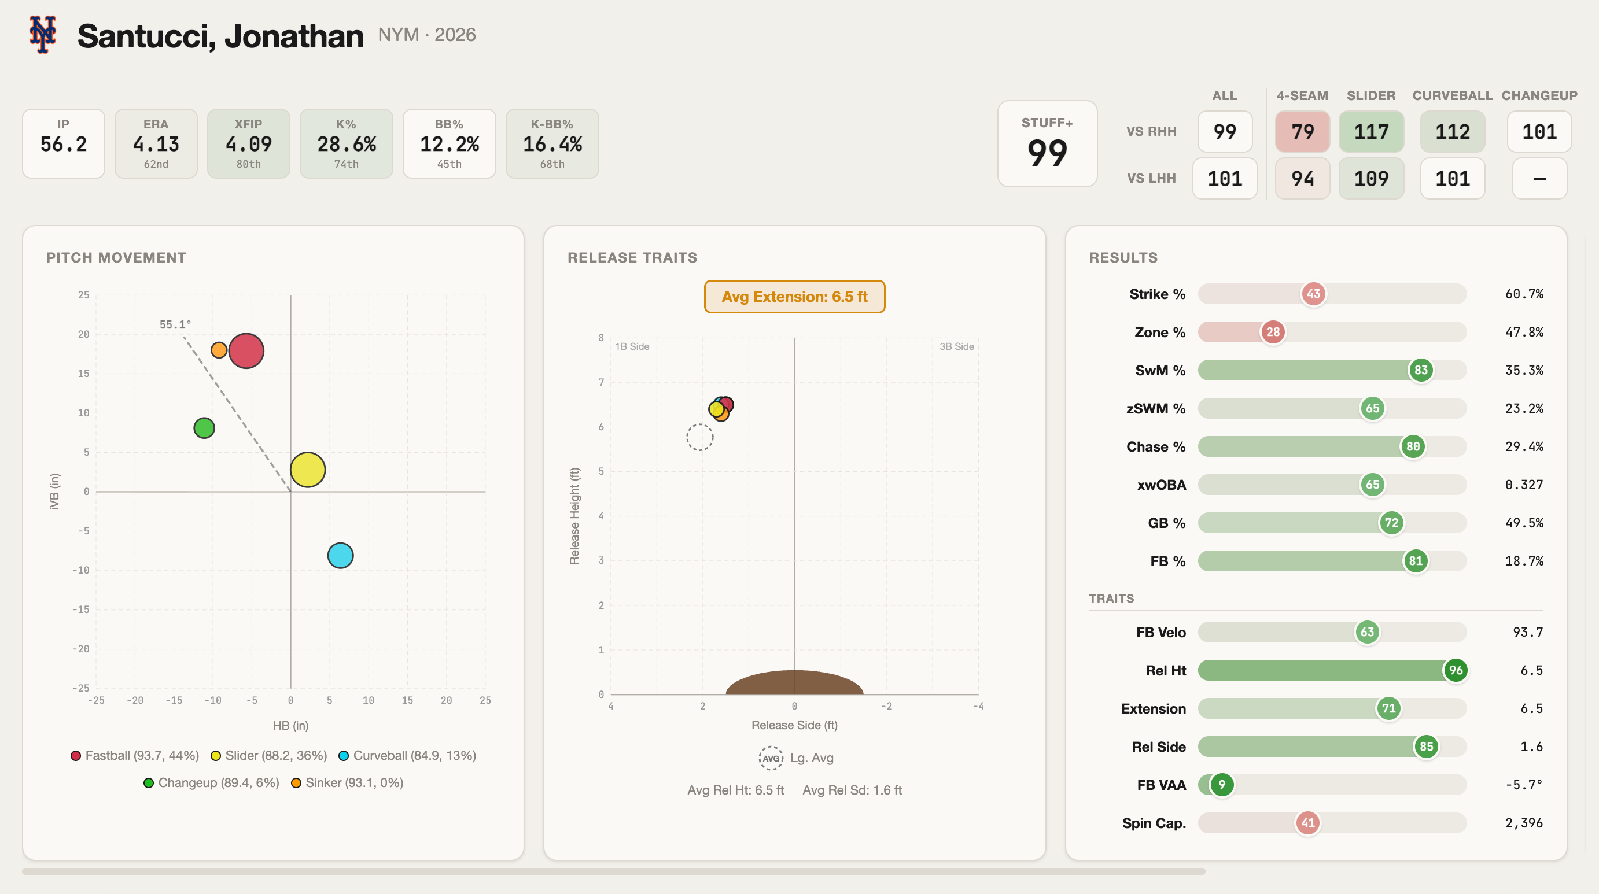This screenshot has height=894, width=1599.
Task: Click Changeup vs RHH value 101
Action: point(1539,131)
